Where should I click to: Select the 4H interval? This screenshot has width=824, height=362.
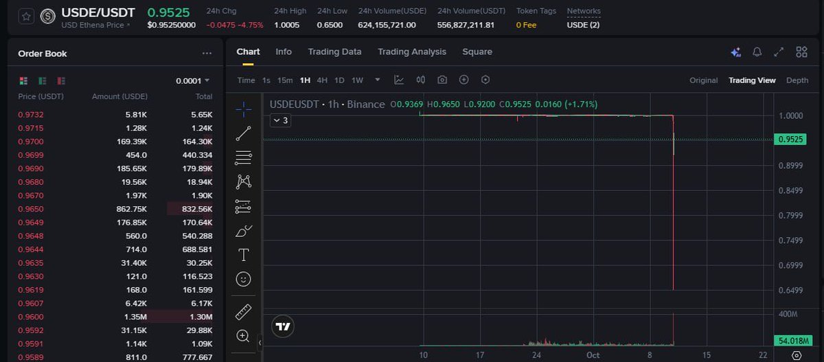[322, 80]
